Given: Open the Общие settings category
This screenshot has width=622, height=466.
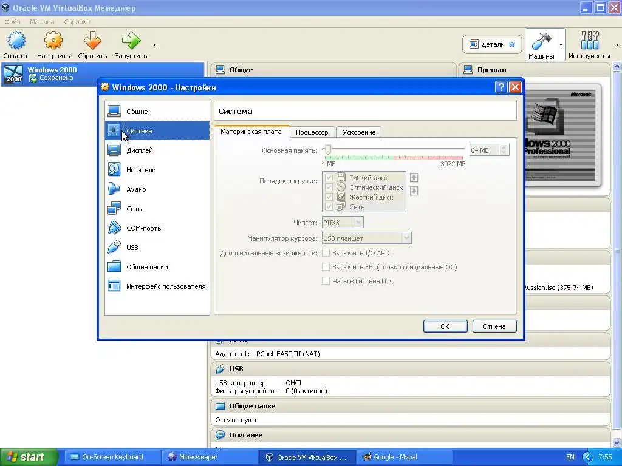Looking at the screenshot, I should coord(157,112).
